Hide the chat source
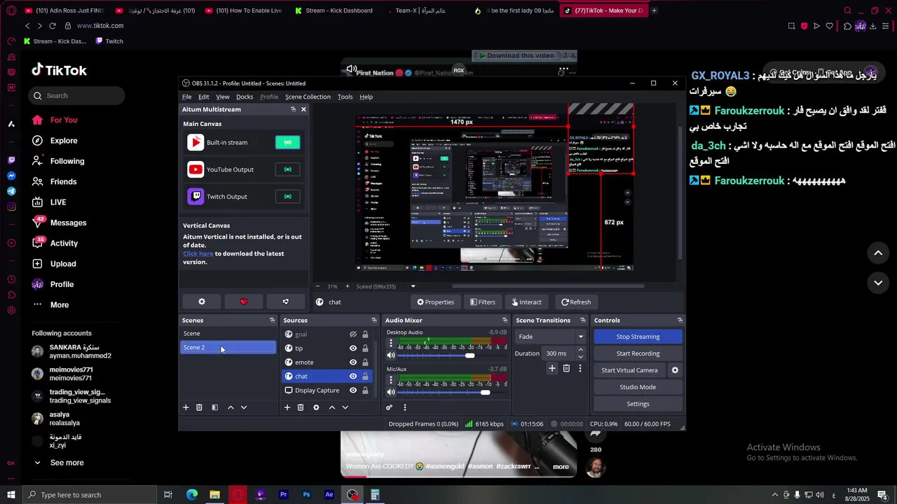 (353, 377)
